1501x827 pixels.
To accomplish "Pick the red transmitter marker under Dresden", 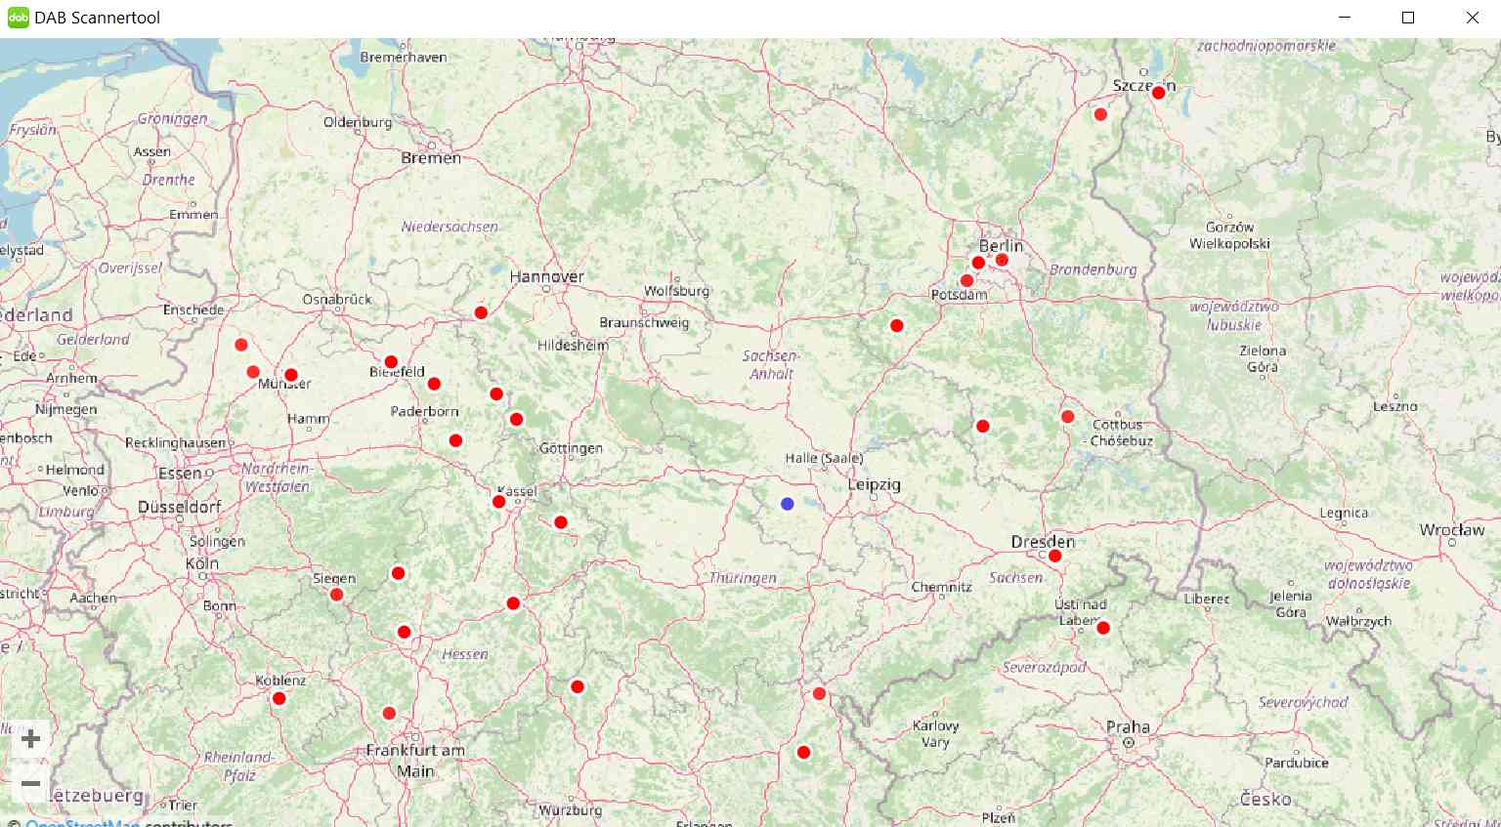I will point(1054,556).
